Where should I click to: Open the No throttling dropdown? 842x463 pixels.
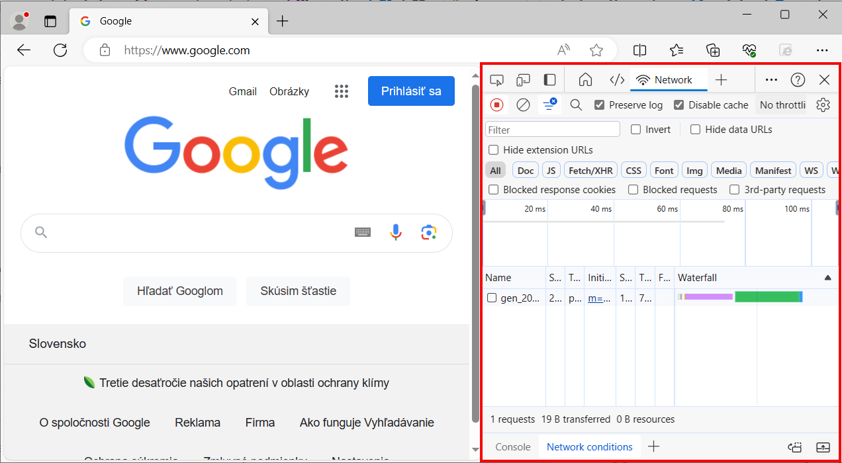(781, 105)
